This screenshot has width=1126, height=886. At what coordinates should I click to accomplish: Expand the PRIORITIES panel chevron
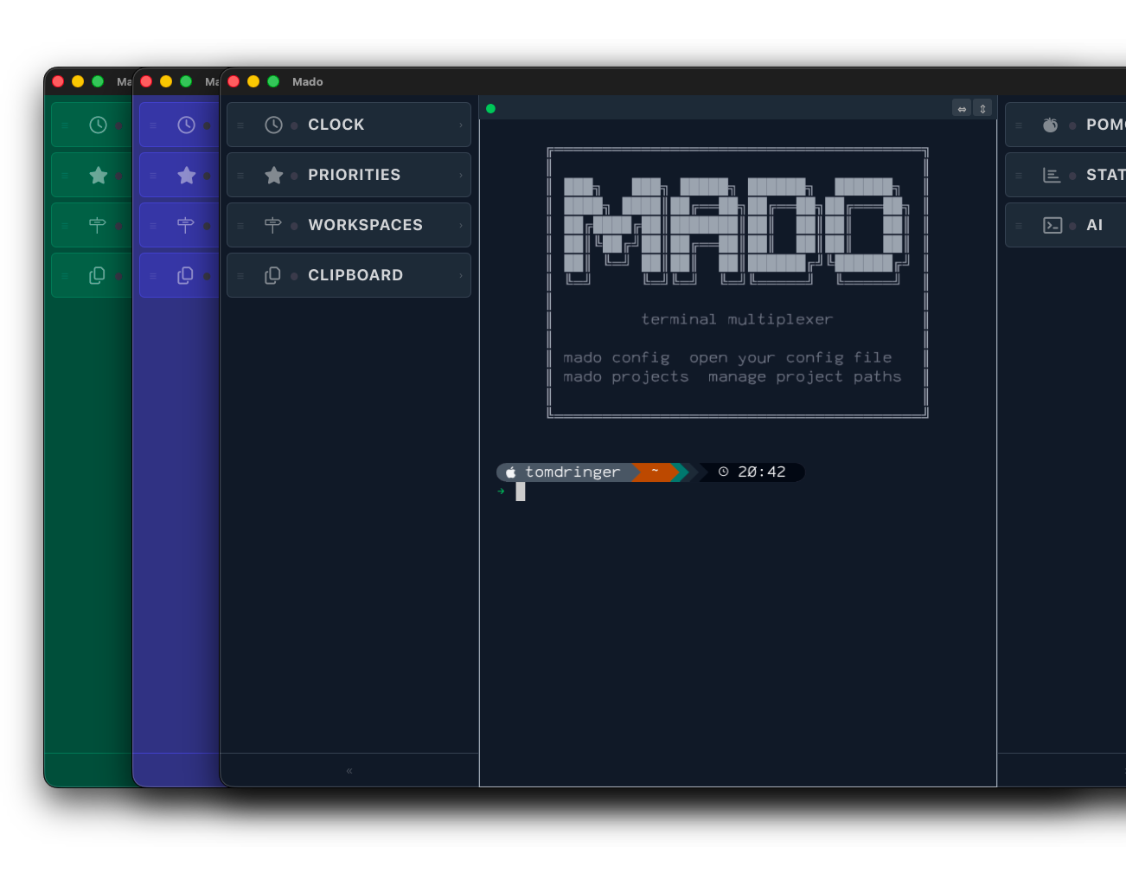461,176
